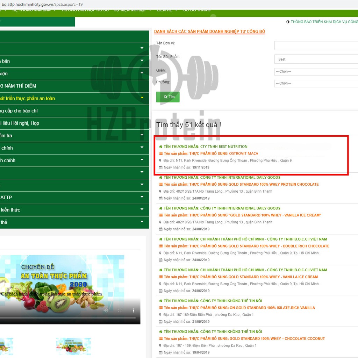Image resolution: width=358 pixels, height=358 pixels.
Task: Click the list icon beside OSTROVIT MACA product
Action: click(x=161, y=153)
